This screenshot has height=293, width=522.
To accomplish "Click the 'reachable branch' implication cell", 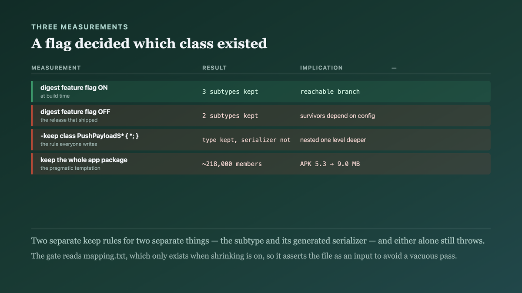I will (330, 92).
